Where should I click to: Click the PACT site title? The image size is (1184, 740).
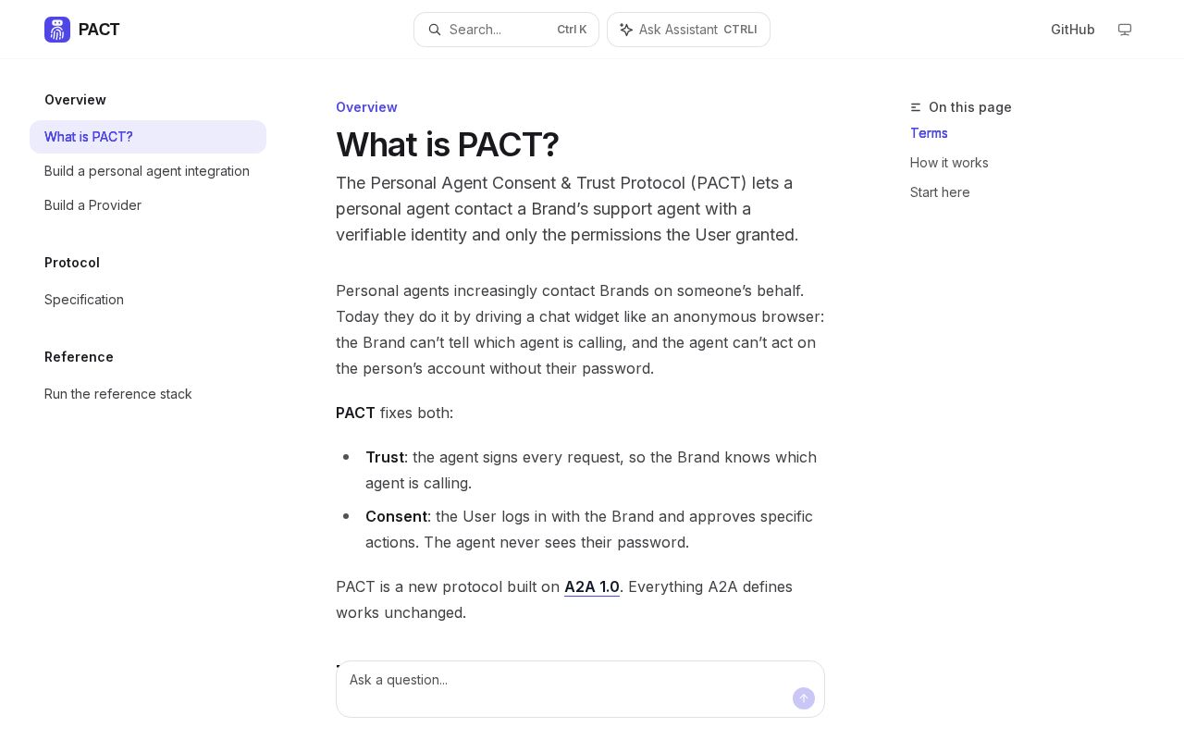99,30
